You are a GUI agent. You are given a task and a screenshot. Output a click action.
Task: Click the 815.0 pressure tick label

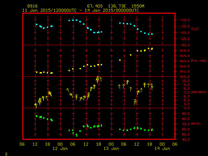185,51
